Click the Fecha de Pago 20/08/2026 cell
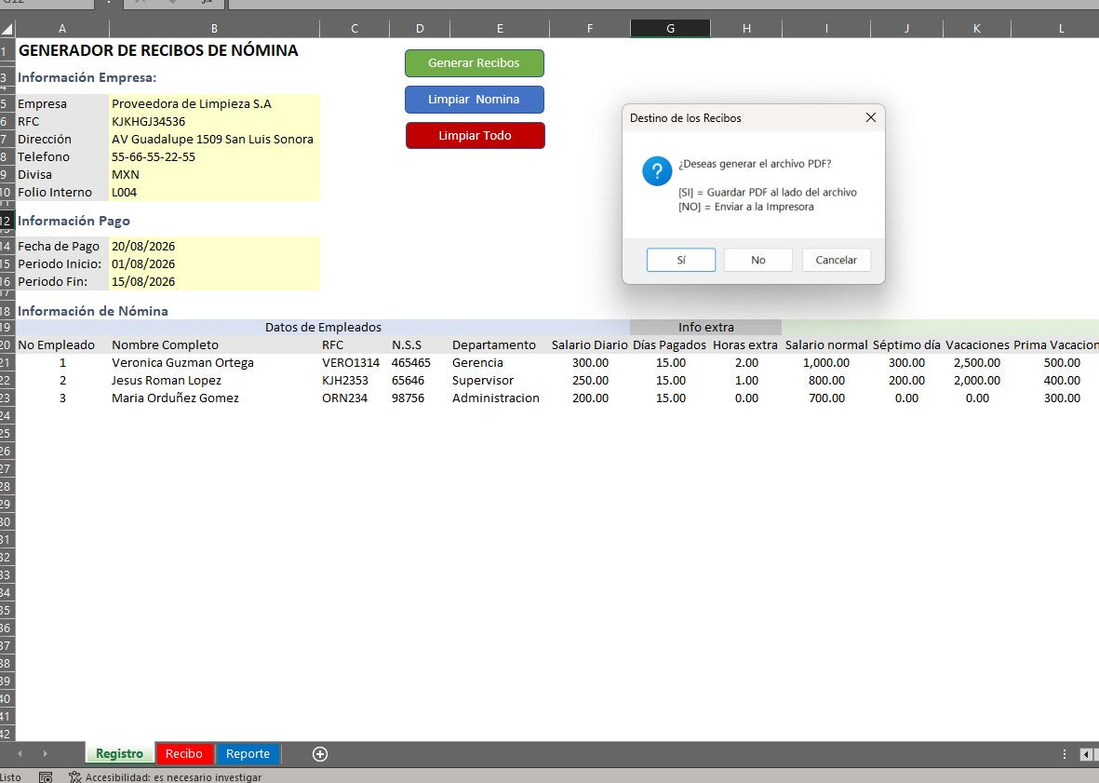The height and width of the screenshot is (783, 1099). coord(214,246)
